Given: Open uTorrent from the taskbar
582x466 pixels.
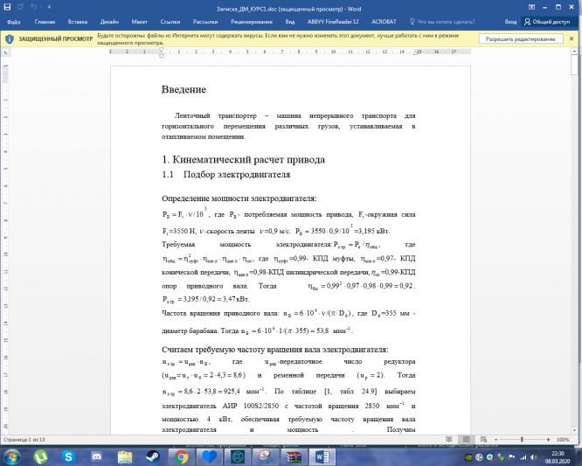Looking at the screenshot, I should (40, 456).
